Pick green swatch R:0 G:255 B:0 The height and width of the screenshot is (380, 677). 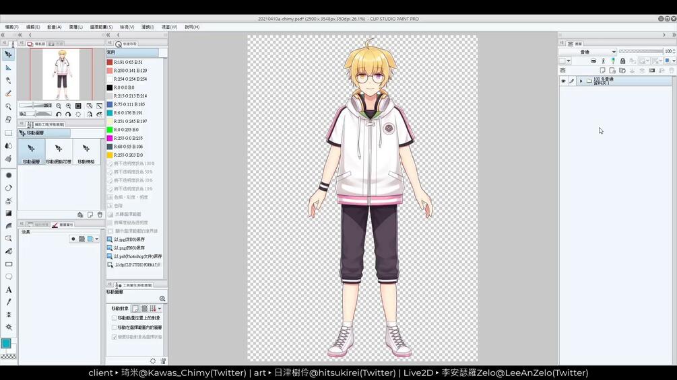(x=110, y=130)
